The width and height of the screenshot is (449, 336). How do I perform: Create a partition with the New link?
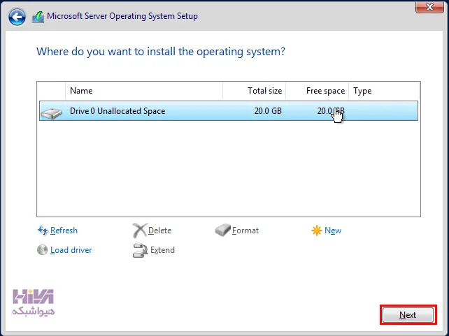(333, 231)
